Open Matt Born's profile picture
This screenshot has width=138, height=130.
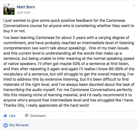tap(9, 9)
